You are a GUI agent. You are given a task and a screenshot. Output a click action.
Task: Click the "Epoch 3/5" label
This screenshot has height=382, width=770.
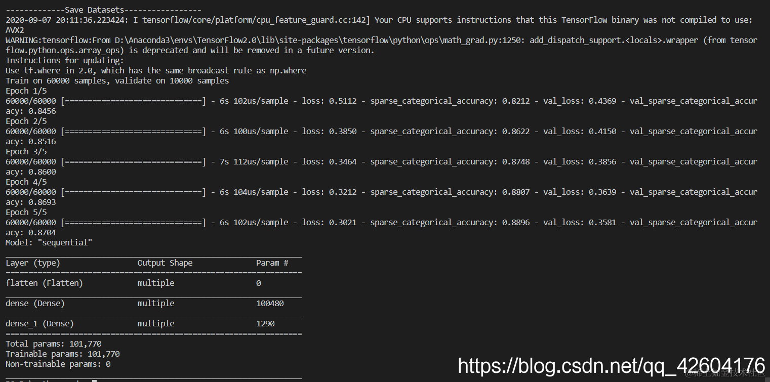(x=26, y=152)
